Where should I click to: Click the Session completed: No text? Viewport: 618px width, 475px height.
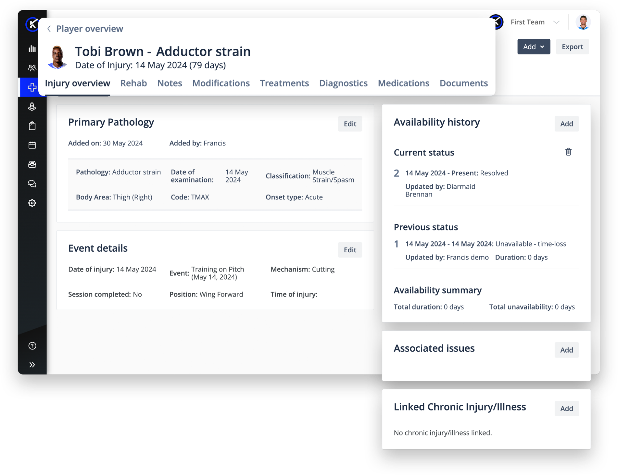105,294
